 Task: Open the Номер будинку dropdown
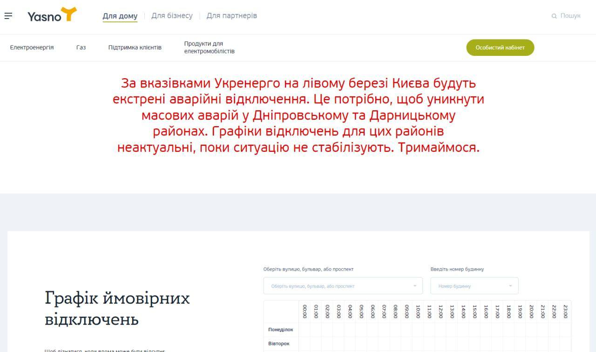pos(474,285)
